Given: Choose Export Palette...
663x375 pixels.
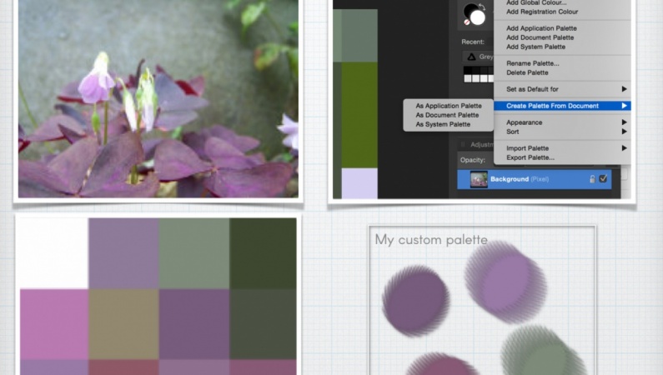Looking at the screenshot, I should [x=530, y=157].
